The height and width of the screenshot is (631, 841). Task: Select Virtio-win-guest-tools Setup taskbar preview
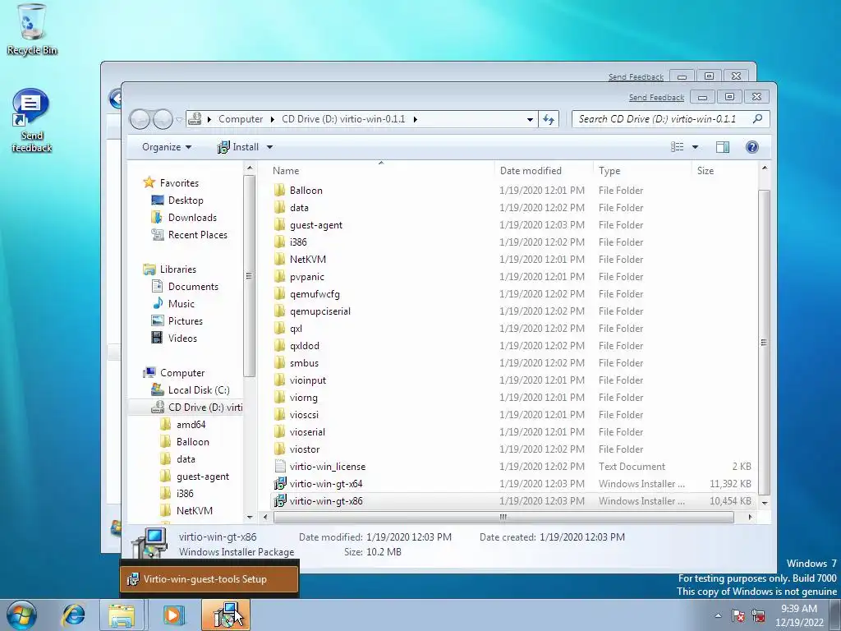pyautogui.click(x=209, y=579)
